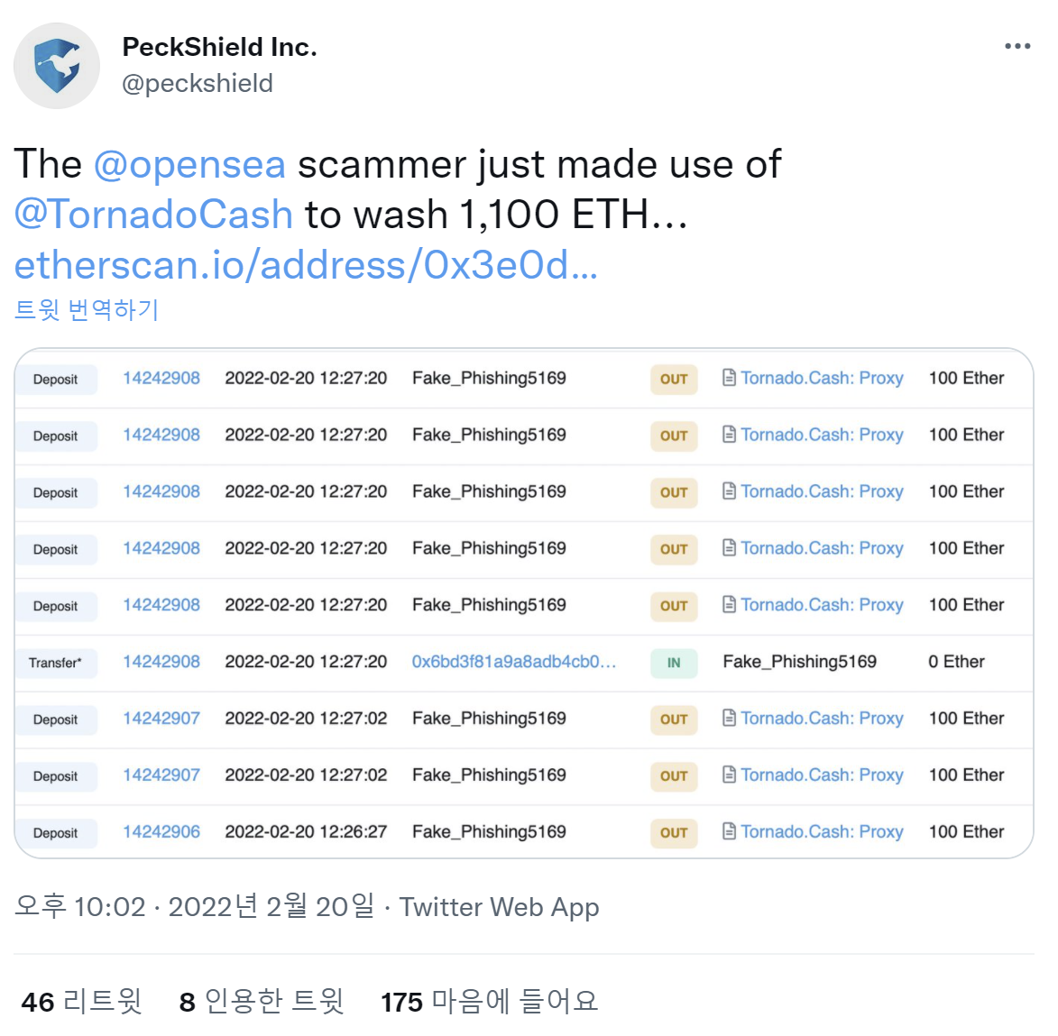Image resolution: width=1058 pixels, height=1036 pixels.
Task: Click the PeckShield shield avatar icon
Action: (56, 65)
